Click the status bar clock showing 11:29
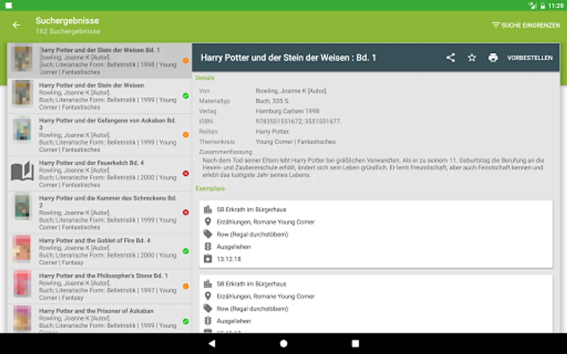This screenshot has width=567, height=354. click(x=556, y=6)
